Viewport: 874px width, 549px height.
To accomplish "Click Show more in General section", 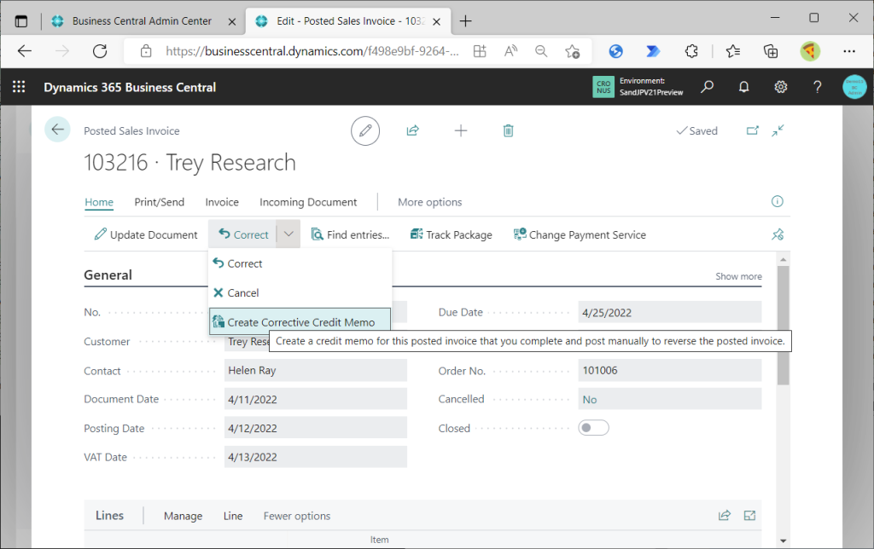I will click(x=738, y=276).
